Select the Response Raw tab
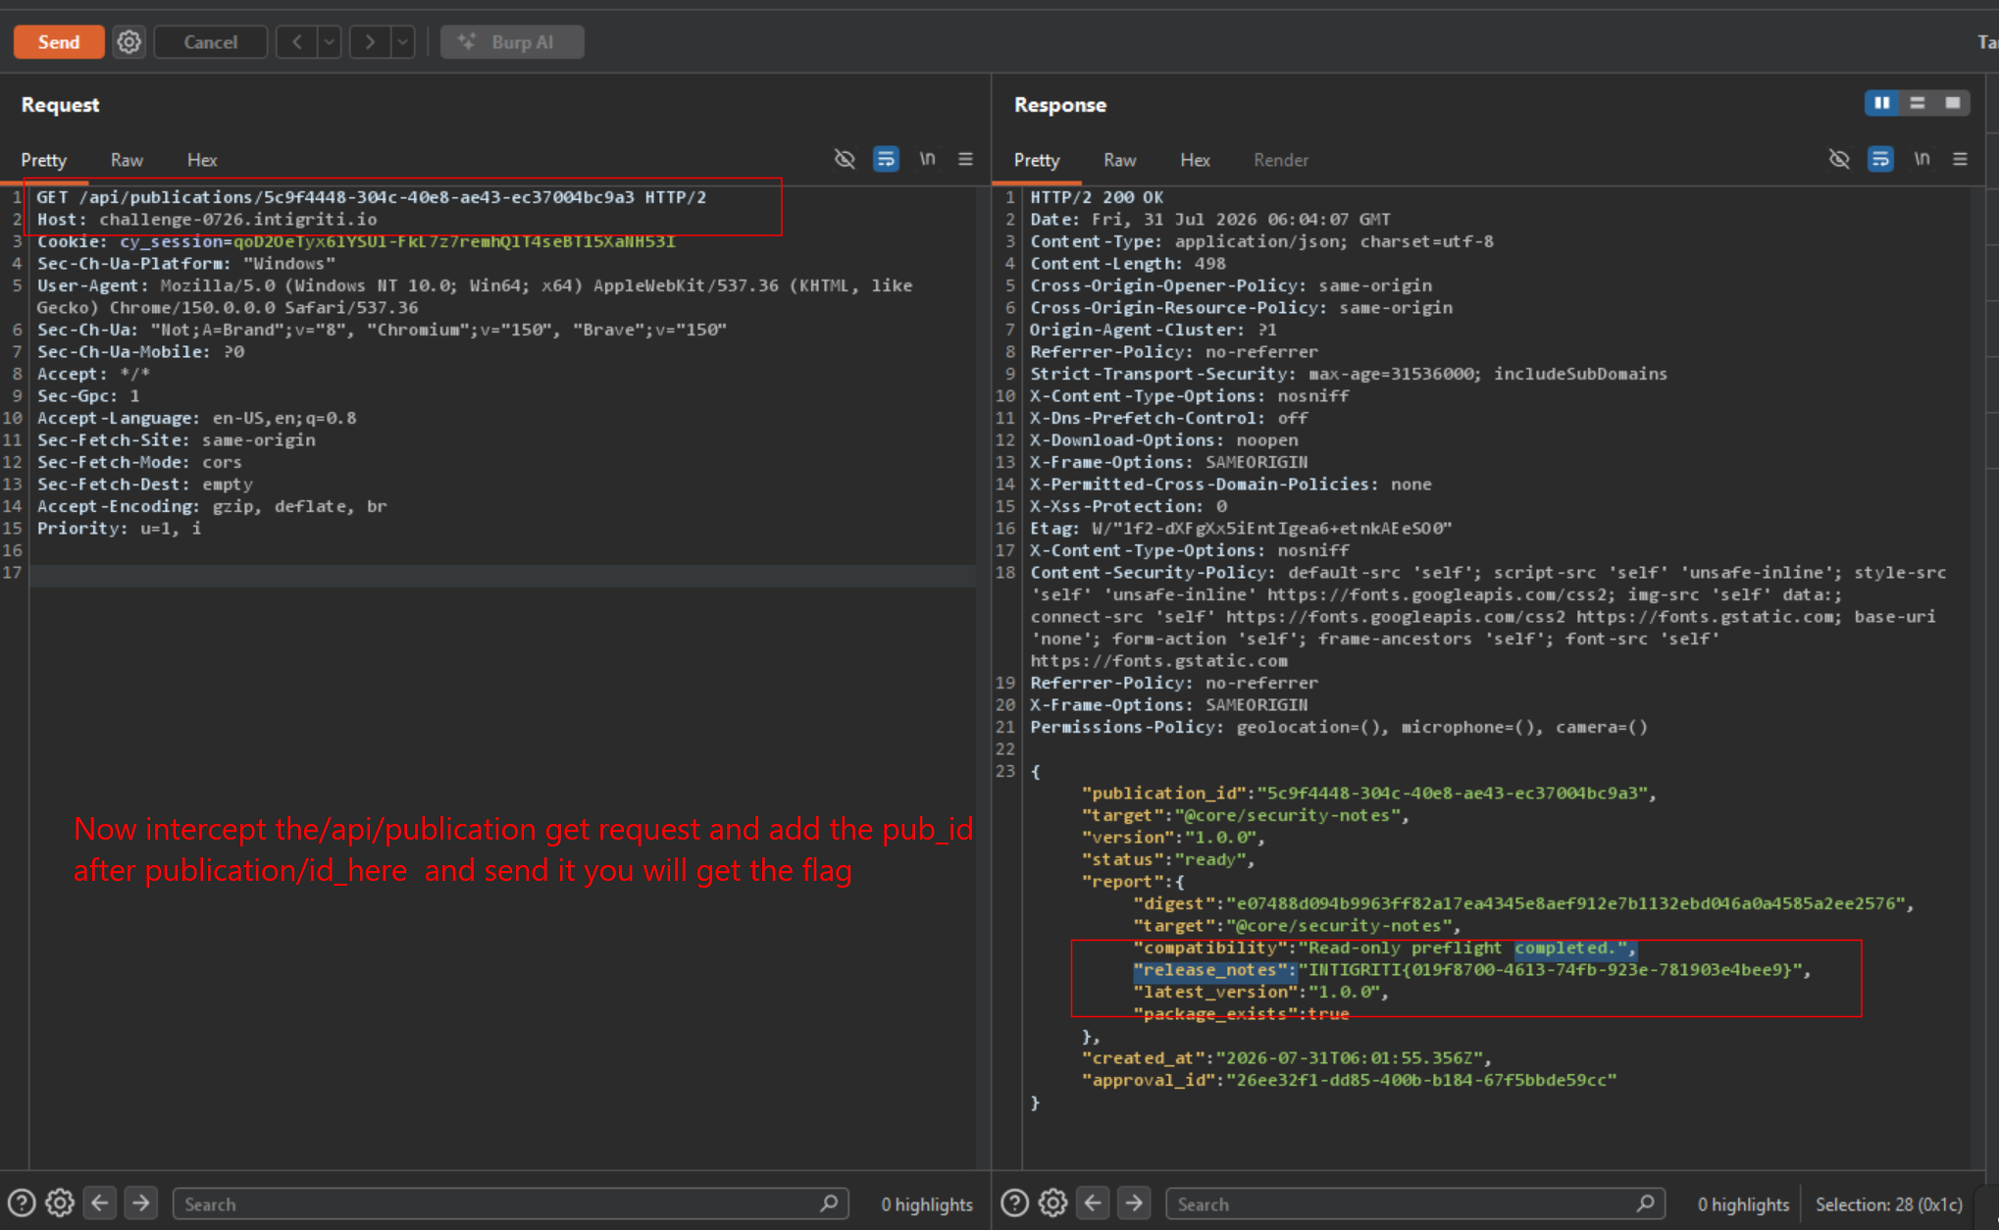Screen dimensions: 1999x1230 click(x=1119, y=160)
